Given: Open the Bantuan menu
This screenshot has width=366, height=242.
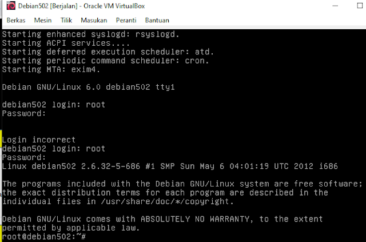Looking at the screenshot, I should coord(157,21).
